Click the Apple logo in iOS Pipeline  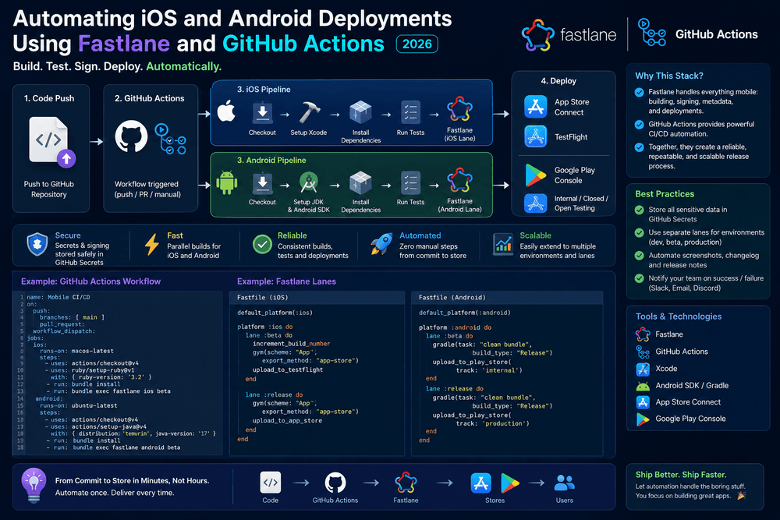point(226,111)
